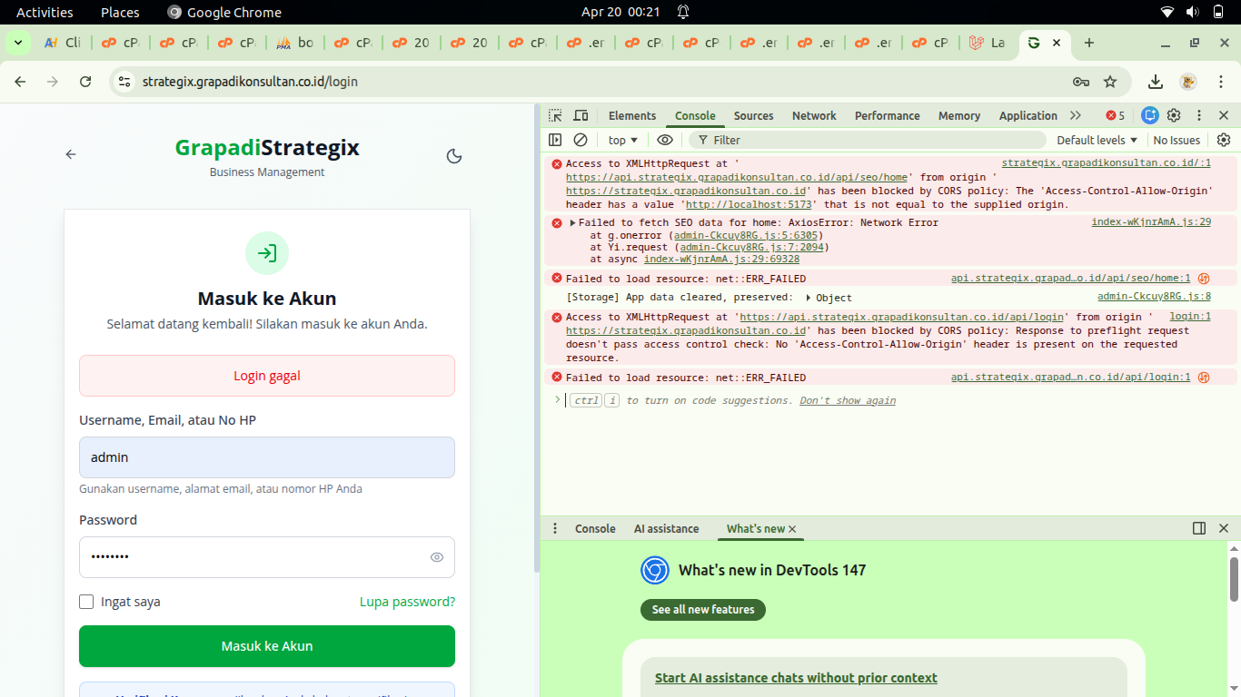Expand the Failed to fetch SEO error
Screen dimensions: 1241x697
pos(572,223)
